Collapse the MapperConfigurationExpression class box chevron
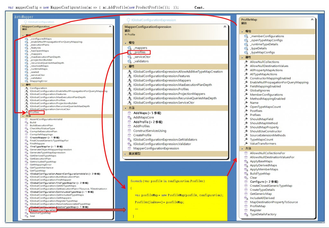This screenshot has width=329, height=228. [x=225, y=27]
